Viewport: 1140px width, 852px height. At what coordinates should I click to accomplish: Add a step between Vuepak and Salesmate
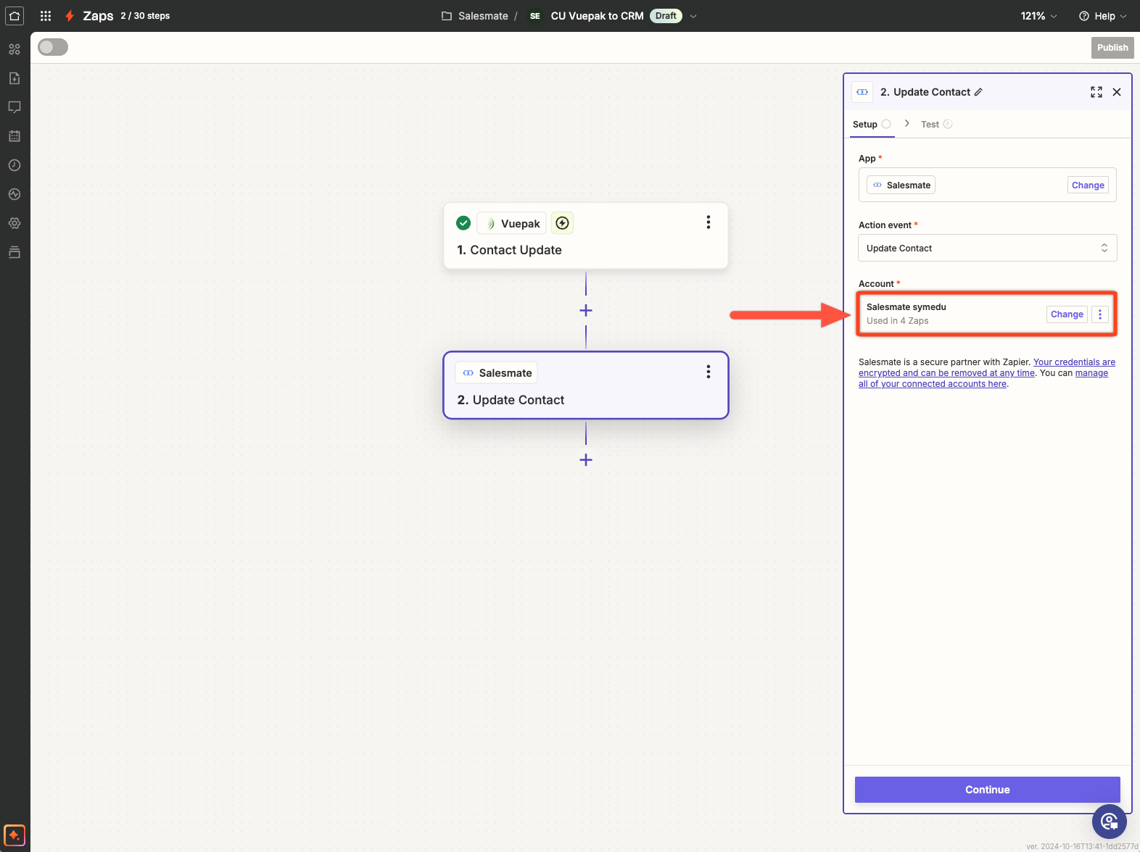(586, 311)
